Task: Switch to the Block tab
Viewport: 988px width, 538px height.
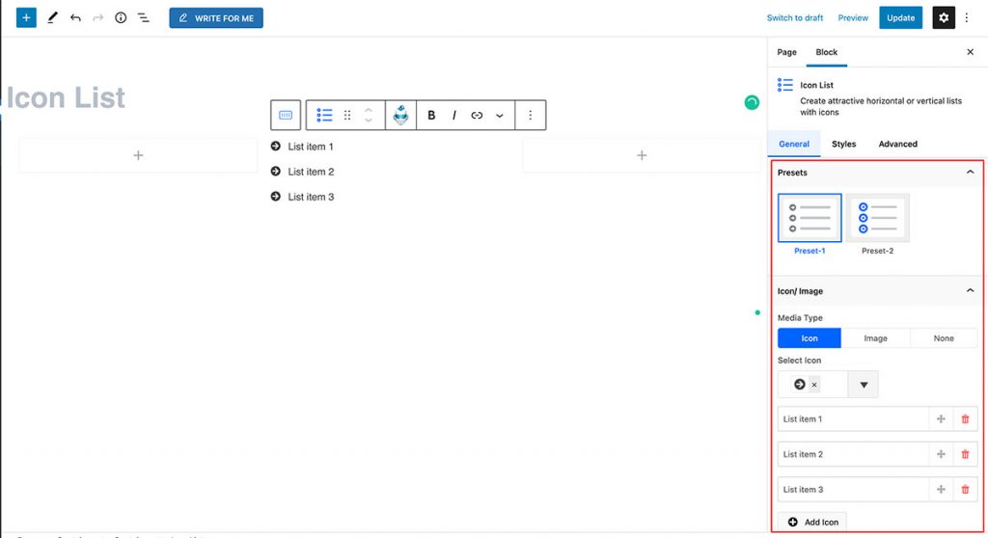Action: pos(826,52)
